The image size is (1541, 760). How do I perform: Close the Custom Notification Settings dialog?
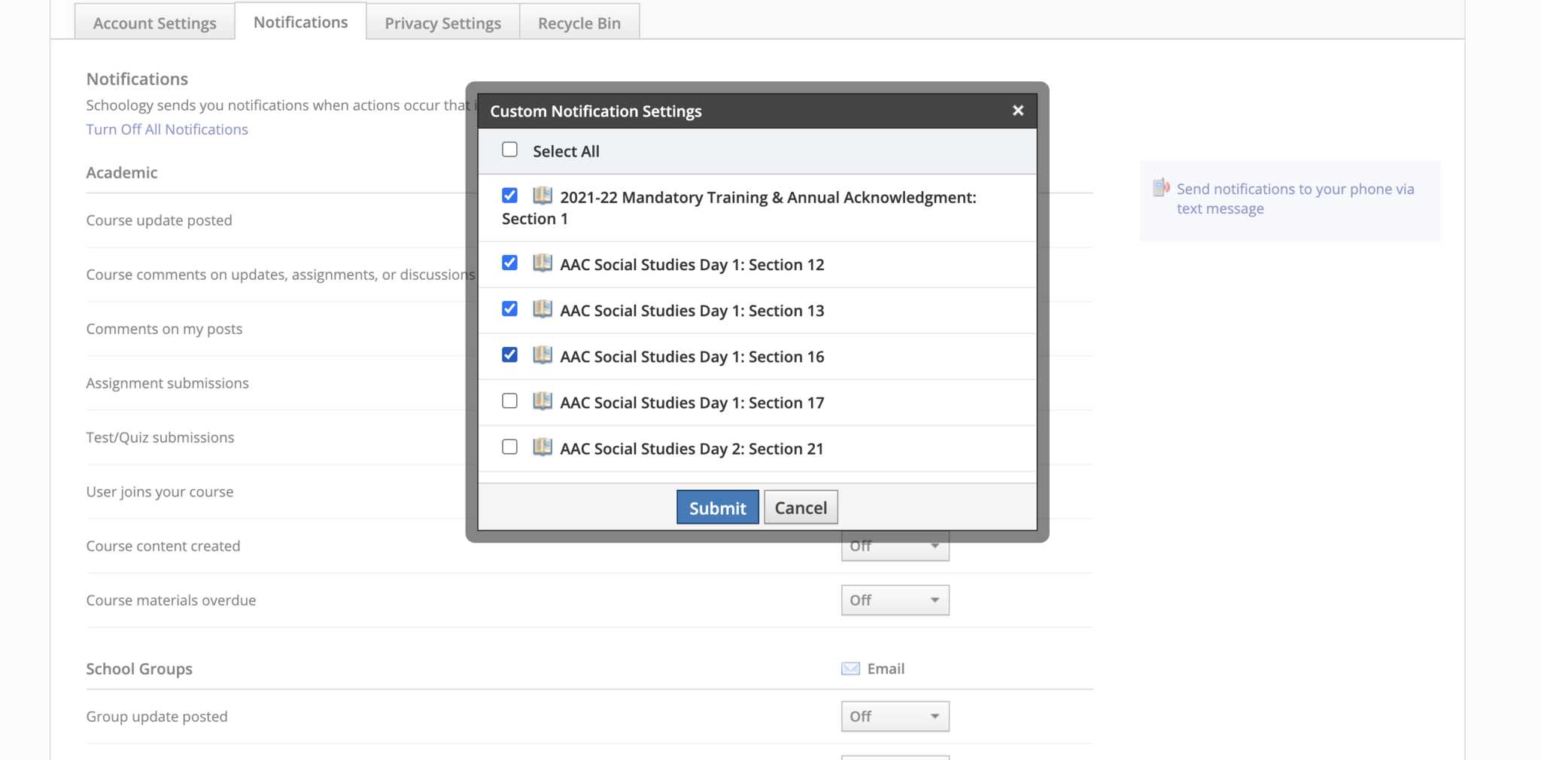click(1017, 111)
